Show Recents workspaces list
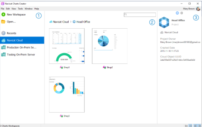The width and height of the screenshot is (202, 127). [x=11, y=33]
